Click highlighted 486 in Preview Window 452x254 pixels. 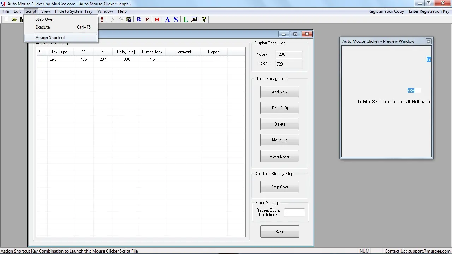pyautogui.click(x=411, y=91)
